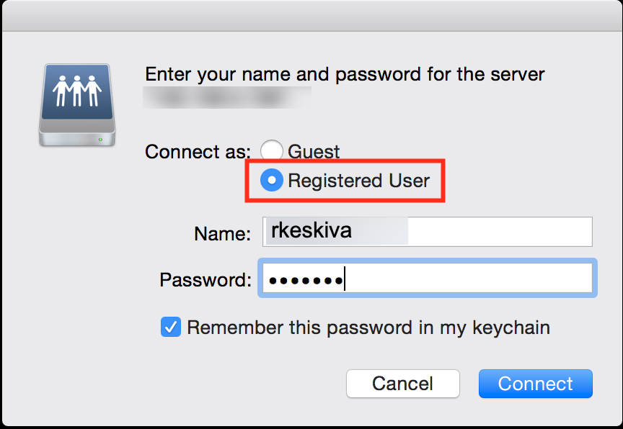Image resolution: width=623 pixels, height=429 pixels.
Task: Click the 'rkeskiva' username text
Action: pos(311,230)
